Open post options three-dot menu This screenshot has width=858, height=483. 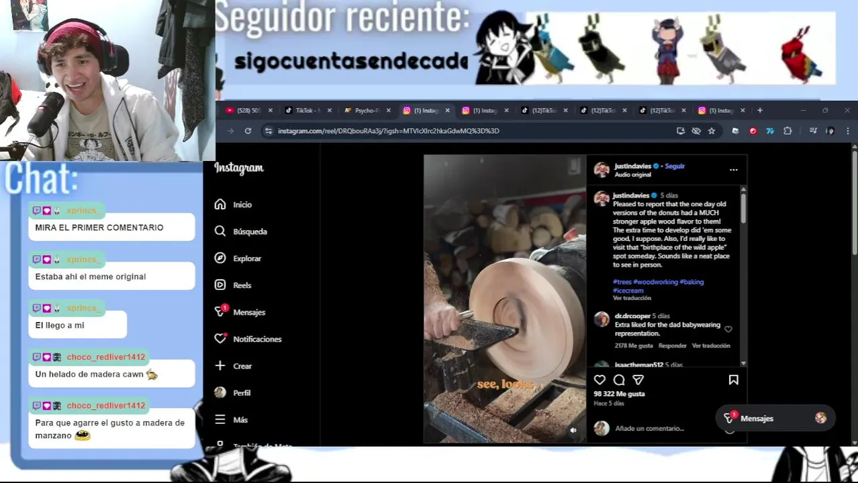pyautogui.click(x=733, y=170)
